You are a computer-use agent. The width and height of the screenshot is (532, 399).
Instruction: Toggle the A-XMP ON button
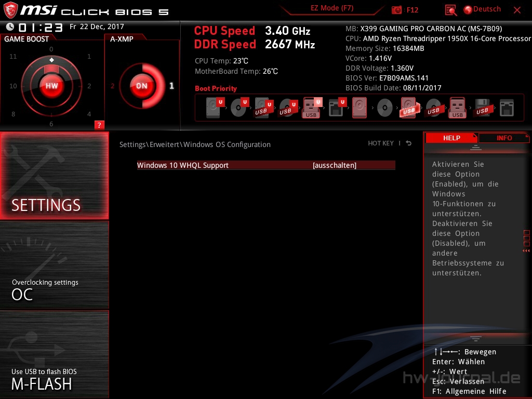click(x=142, y=86)
